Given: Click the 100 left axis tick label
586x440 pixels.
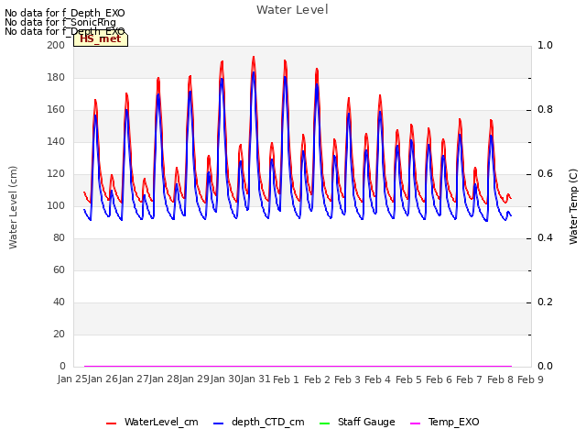Looking at the screenshot, I should 56,205.
